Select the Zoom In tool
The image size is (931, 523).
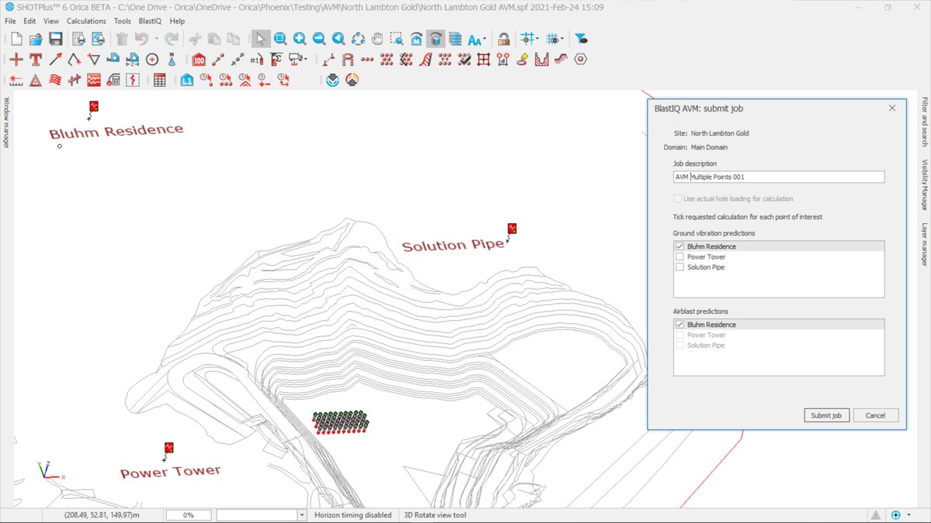(x=299, y=38)
